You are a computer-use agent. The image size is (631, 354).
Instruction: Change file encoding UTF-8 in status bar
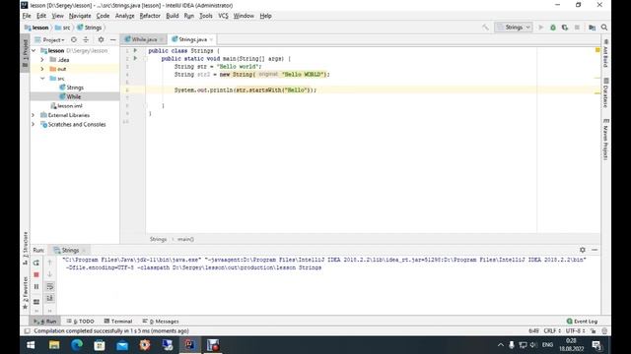tap(575, 331)
